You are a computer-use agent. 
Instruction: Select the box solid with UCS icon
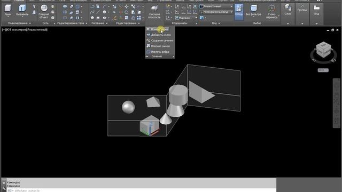pos(150,125)
